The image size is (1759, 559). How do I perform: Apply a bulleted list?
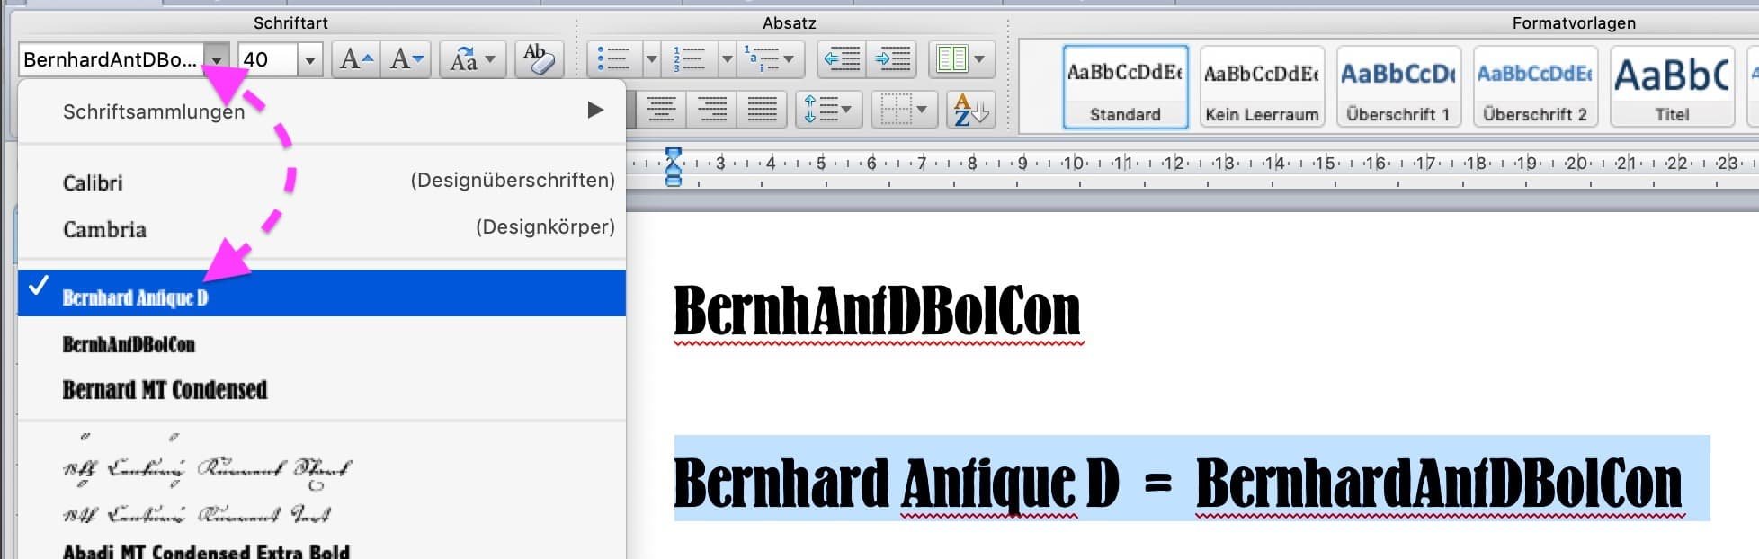(615, 60)
